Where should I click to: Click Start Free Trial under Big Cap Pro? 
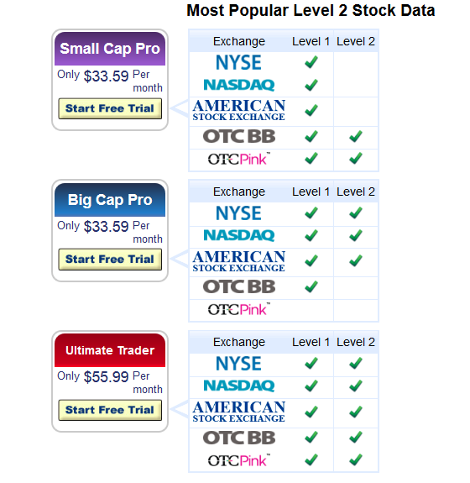110,260
